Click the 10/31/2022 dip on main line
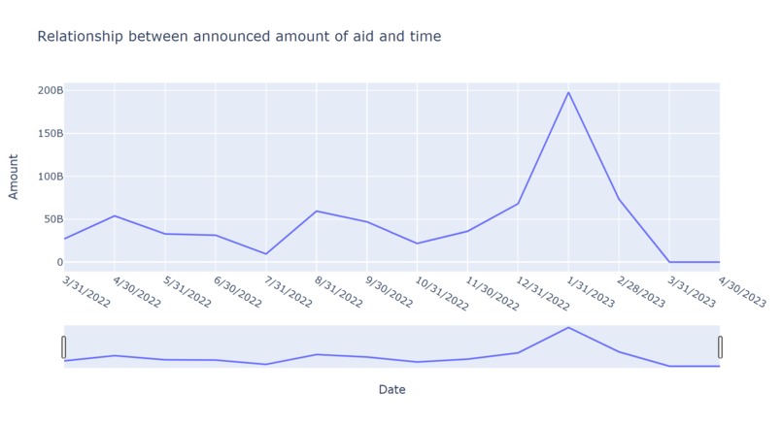The width and height of the screenshot is (783, 425). (417, 244)
